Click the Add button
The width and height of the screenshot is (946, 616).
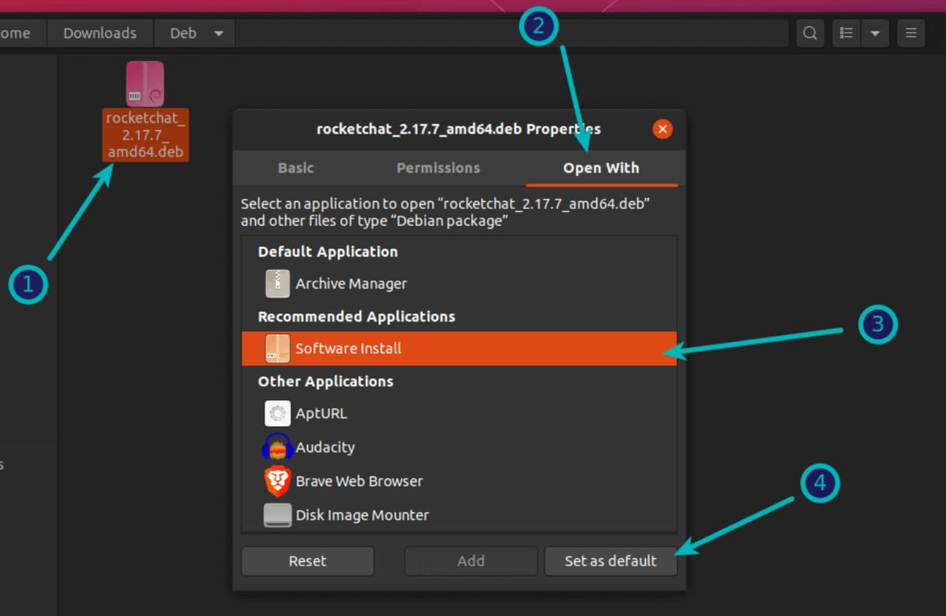click(x=471, y=561)
